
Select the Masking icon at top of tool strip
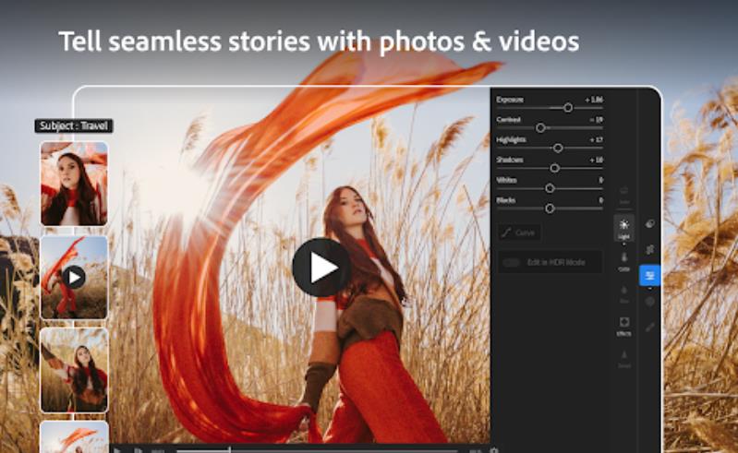pos(650,223)
